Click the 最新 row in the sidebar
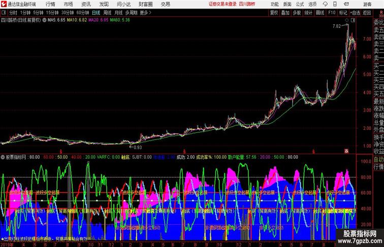Screen dimensions: 384x247 click(378, 101)
